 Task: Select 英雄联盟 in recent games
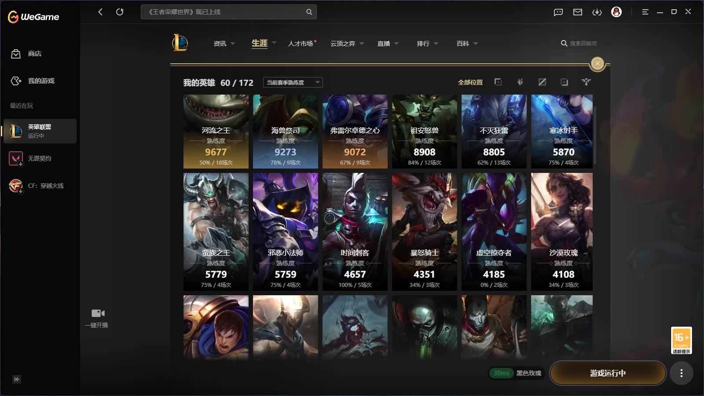40,131
